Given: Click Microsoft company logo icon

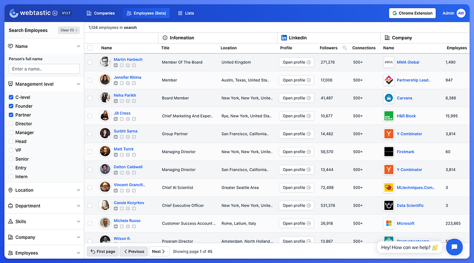Looking at the screenshot, I should coord(389,223).
